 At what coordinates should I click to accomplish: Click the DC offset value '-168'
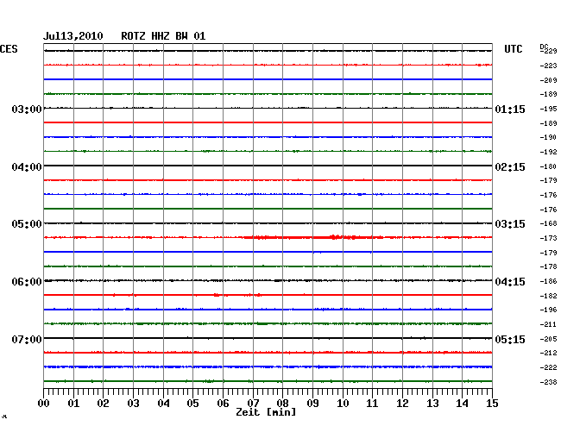(548, 223)
